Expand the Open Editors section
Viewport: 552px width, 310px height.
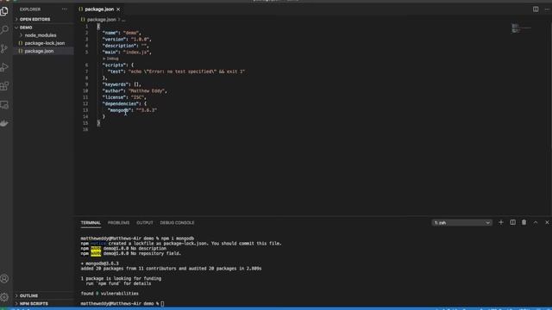[44, 19]
